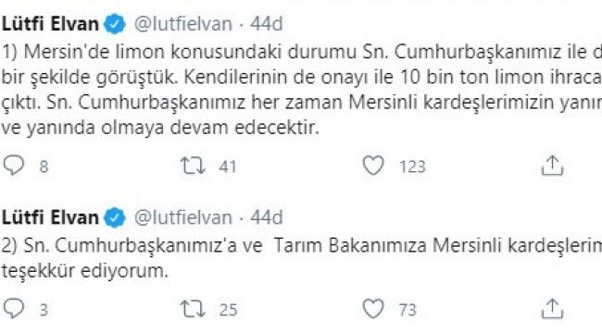Open first tweet text about limon ihracatı

point(301,90)
